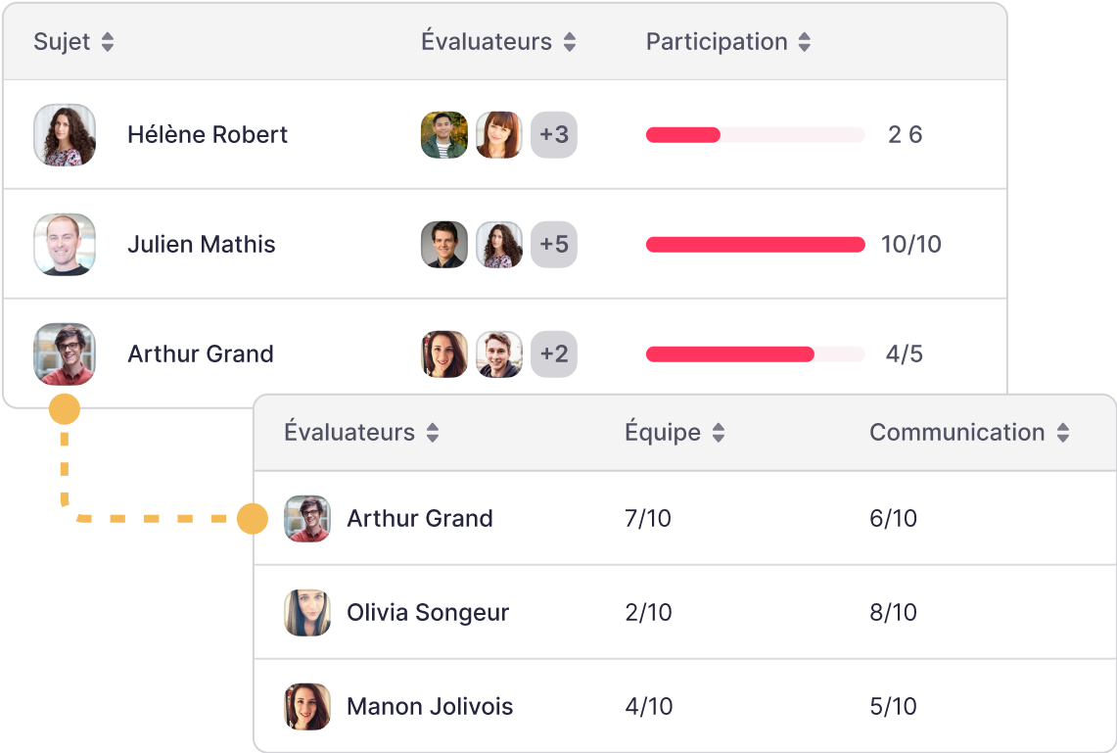Open the Julien Mathis name link

(202, 245)
